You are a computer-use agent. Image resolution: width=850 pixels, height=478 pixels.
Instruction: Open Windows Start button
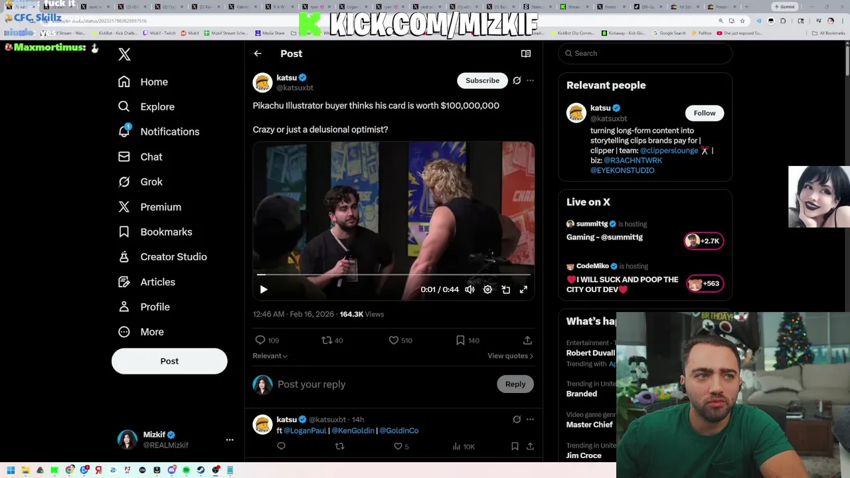click(10, 470)
